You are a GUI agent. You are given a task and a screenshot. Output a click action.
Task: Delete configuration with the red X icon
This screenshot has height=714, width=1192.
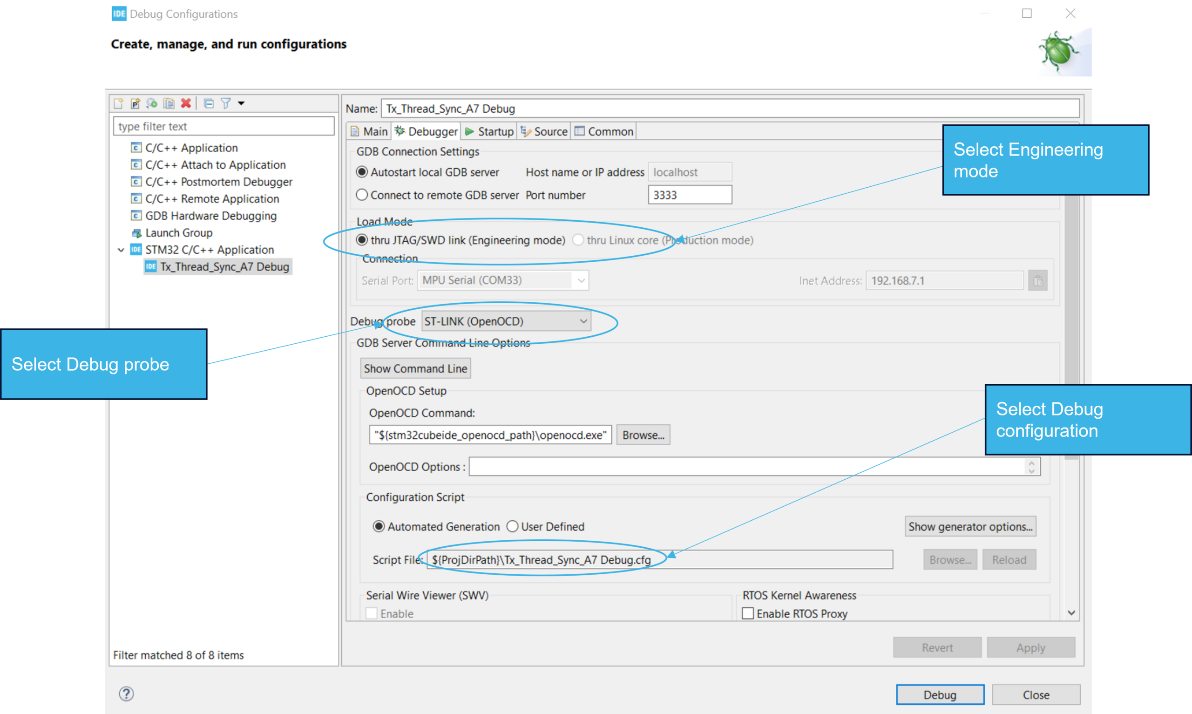(x=186, y=103)
